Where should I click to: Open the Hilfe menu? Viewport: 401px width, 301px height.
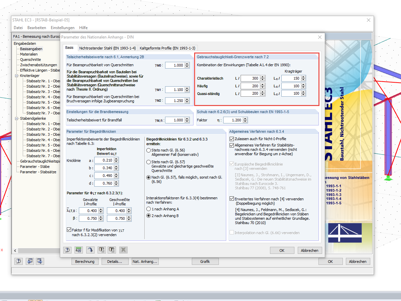tap(84, 28)
